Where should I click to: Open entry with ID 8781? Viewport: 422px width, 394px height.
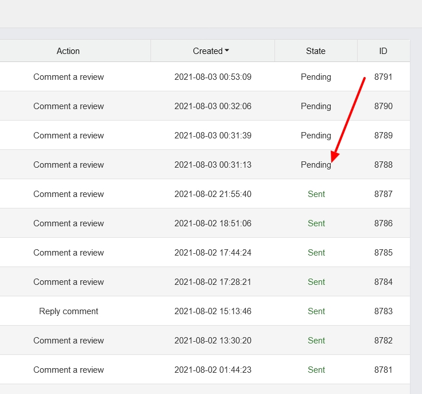click(383, 370)
